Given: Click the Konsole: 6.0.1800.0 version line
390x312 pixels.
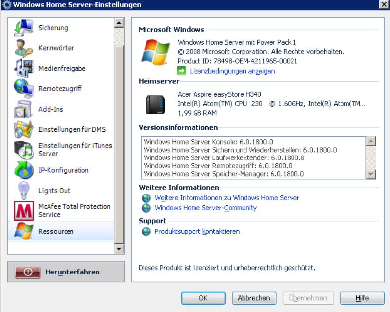Looking at the screenshot, I should [208, 142].
